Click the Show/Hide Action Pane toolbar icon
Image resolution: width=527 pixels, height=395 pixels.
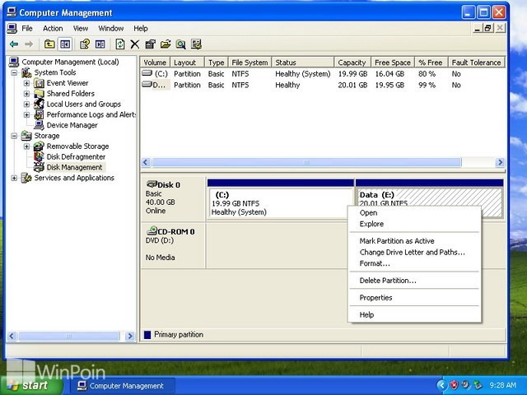pyautogui.click(x=100, y=44)
